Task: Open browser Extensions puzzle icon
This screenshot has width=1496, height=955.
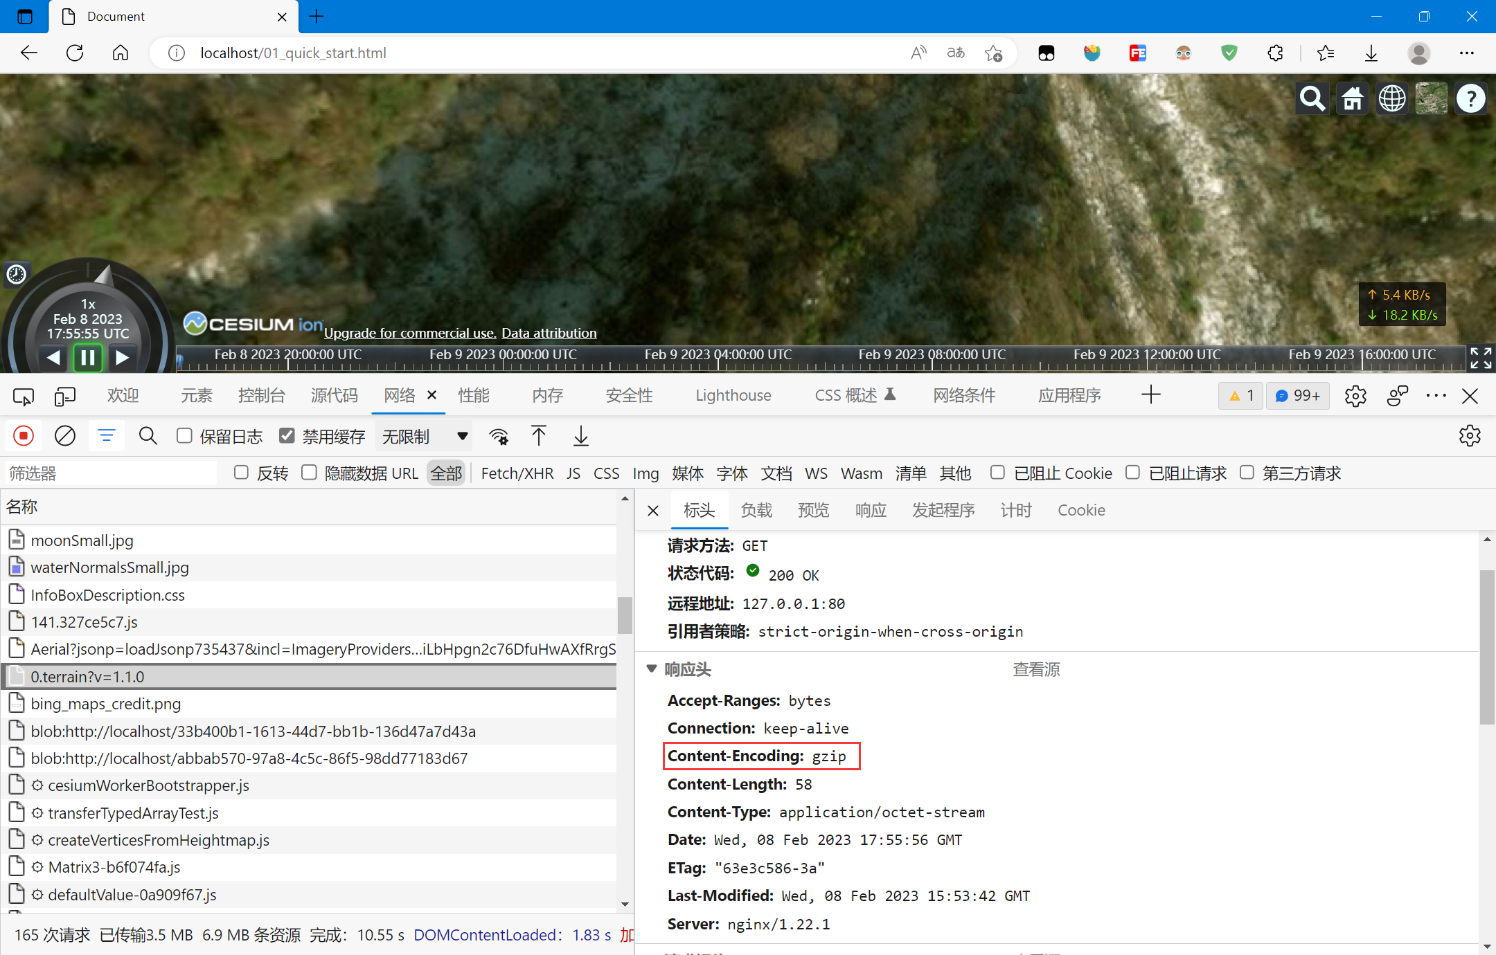Action: [1274, 53]
